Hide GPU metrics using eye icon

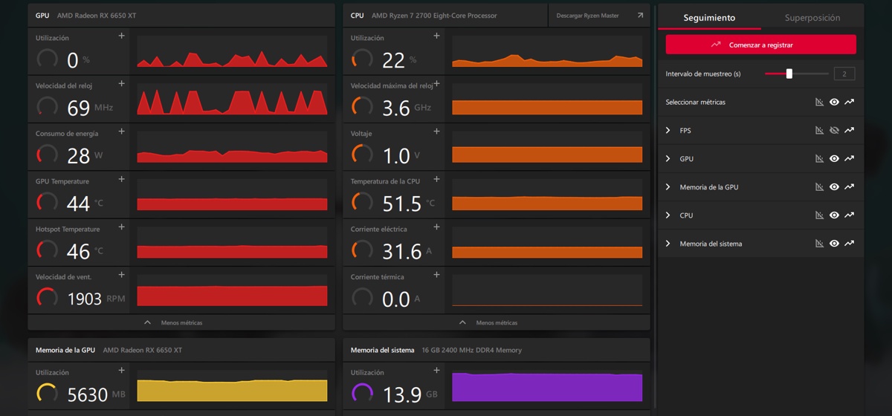tap(835, 158)
